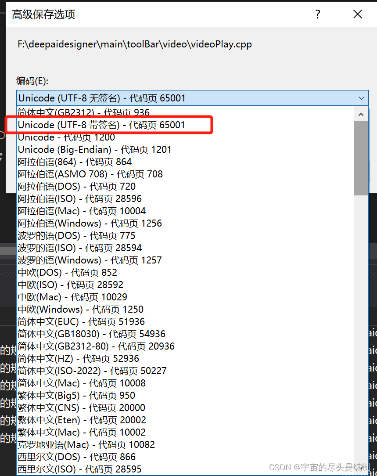Screen dimensions: 377x476
Task: Choose 西里尔文(DOS) - 代码页 866
Action: point(77,457)
